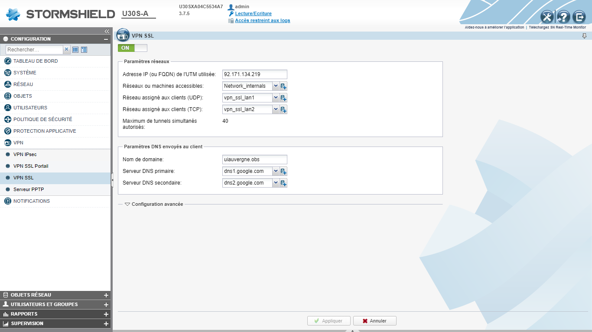Screen dimensions: 592x332
Task: Click the Appliquer button
Action: tap(329, 321)
